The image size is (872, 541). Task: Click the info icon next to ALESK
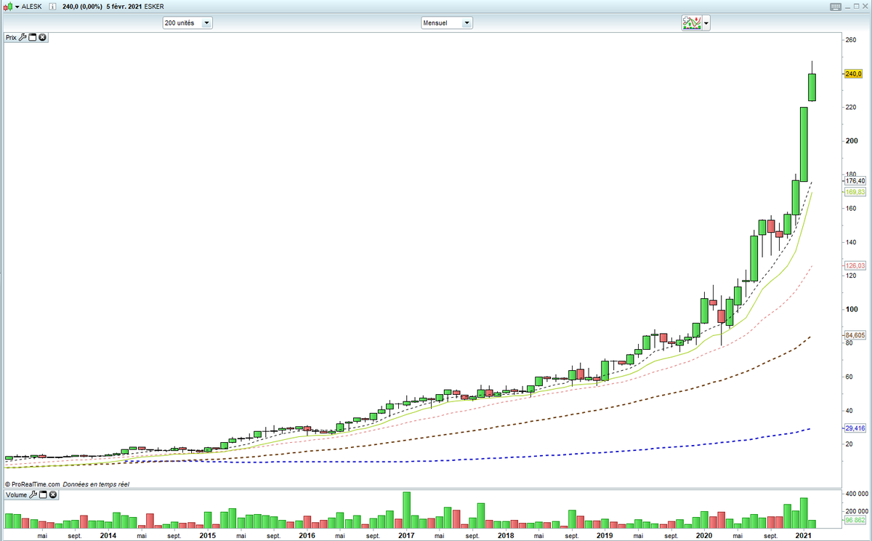(52, 7)
